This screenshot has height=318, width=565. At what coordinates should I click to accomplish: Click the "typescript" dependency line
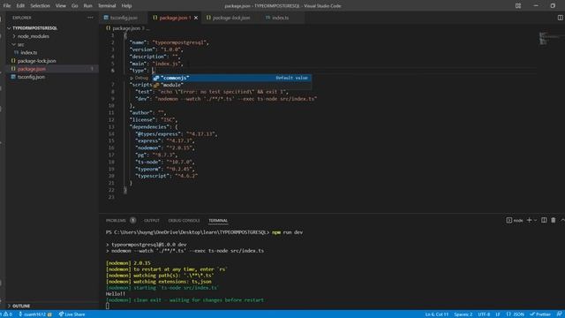[167, 176]
